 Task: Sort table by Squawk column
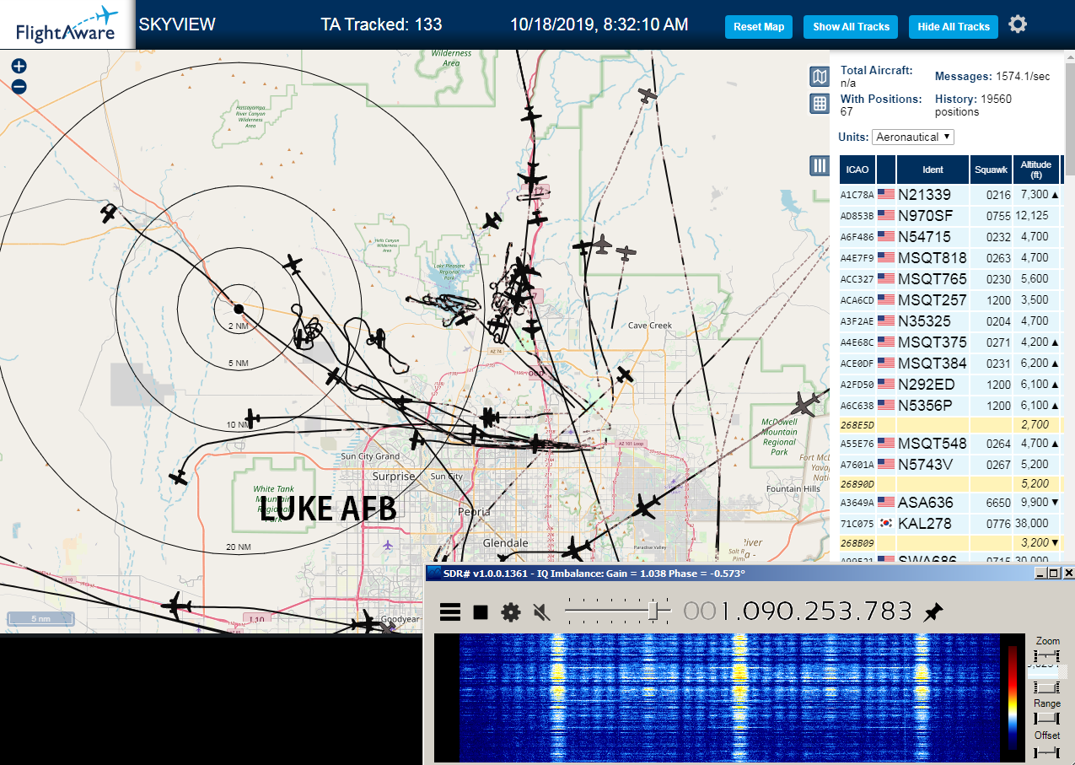[x=991, y=170]
